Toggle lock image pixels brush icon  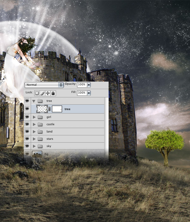(42, 93)
